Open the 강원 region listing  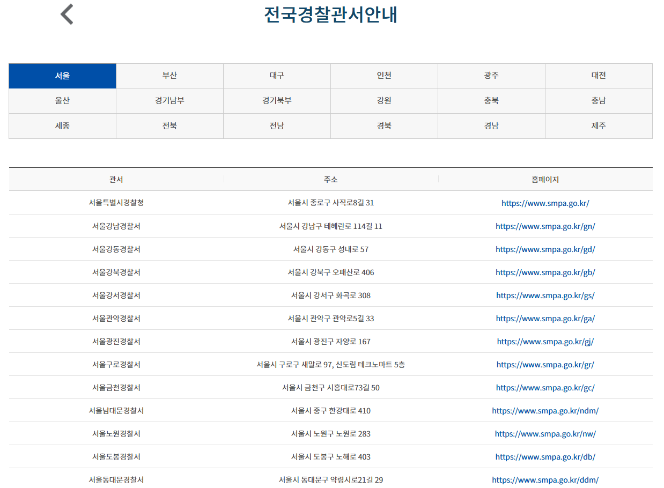[384, 101]
